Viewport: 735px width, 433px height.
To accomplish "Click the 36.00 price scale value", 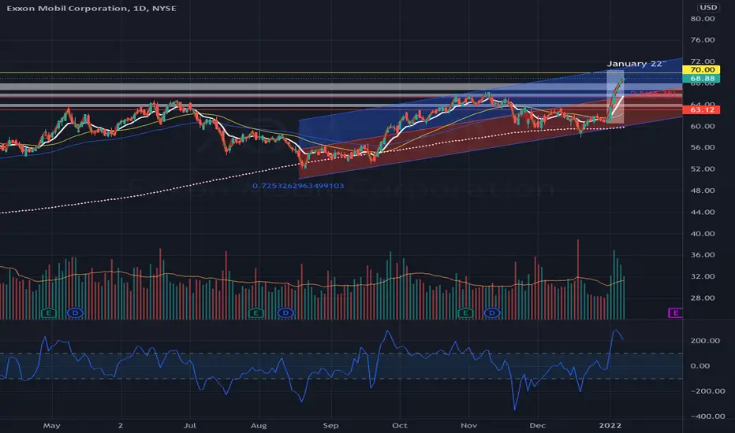I will point(703,255).
